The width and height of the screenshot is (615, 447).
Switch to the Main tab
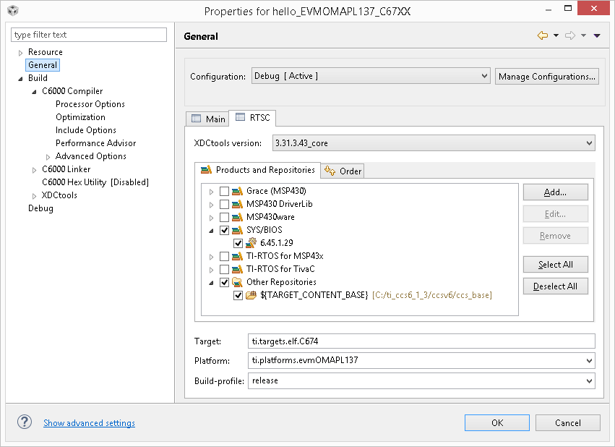click(x=208, y=119)
